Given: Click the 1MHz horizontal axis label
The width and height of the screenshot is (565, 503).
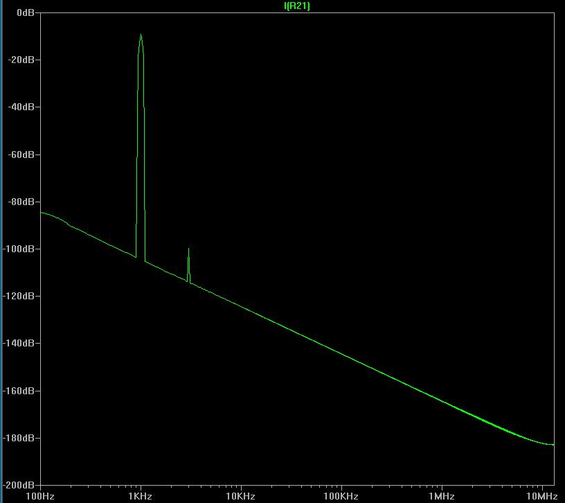Looking at the screenshot, I should pos(442,497).
